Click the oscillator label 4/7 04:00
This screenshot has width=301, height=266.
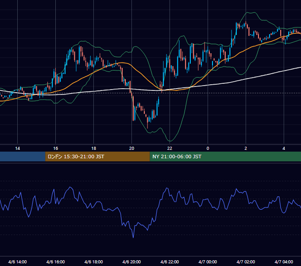tap(284, 262)
